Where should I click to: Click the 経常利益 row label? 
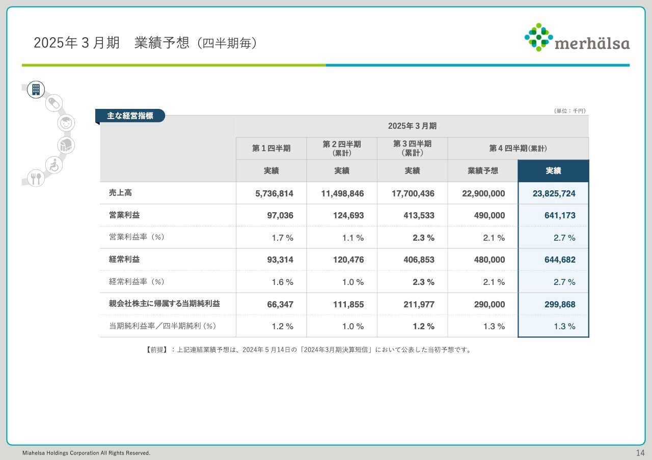124,259
